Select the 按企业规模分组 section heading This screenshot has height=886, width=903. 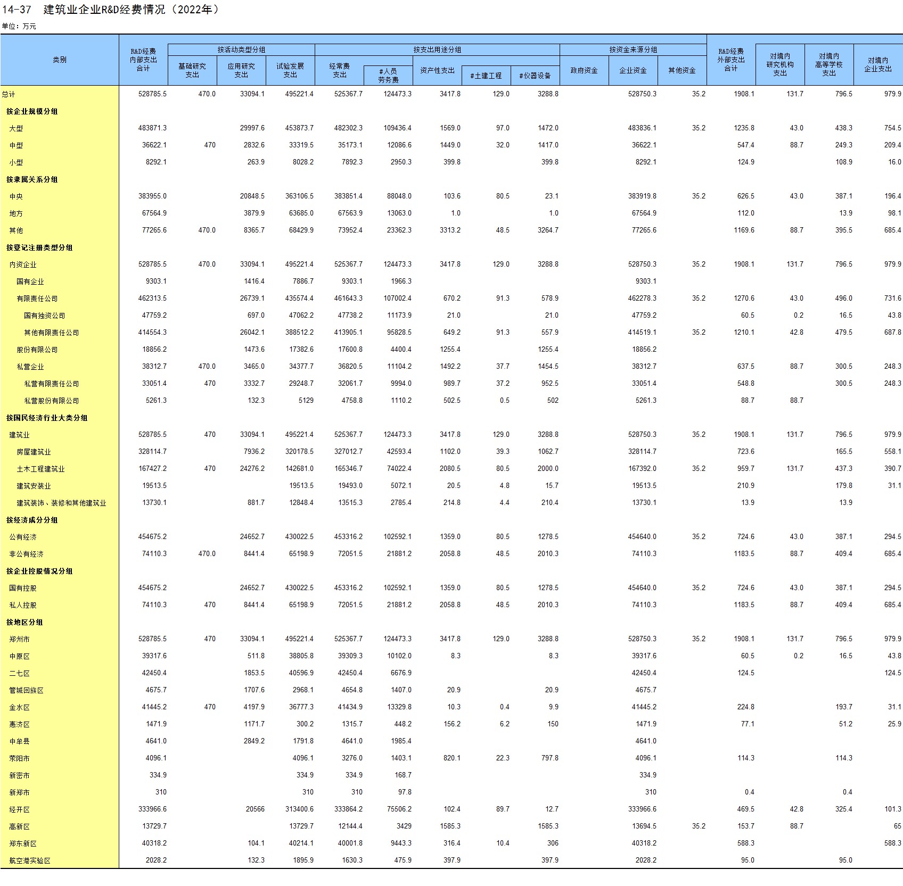(x=32, y=111)
